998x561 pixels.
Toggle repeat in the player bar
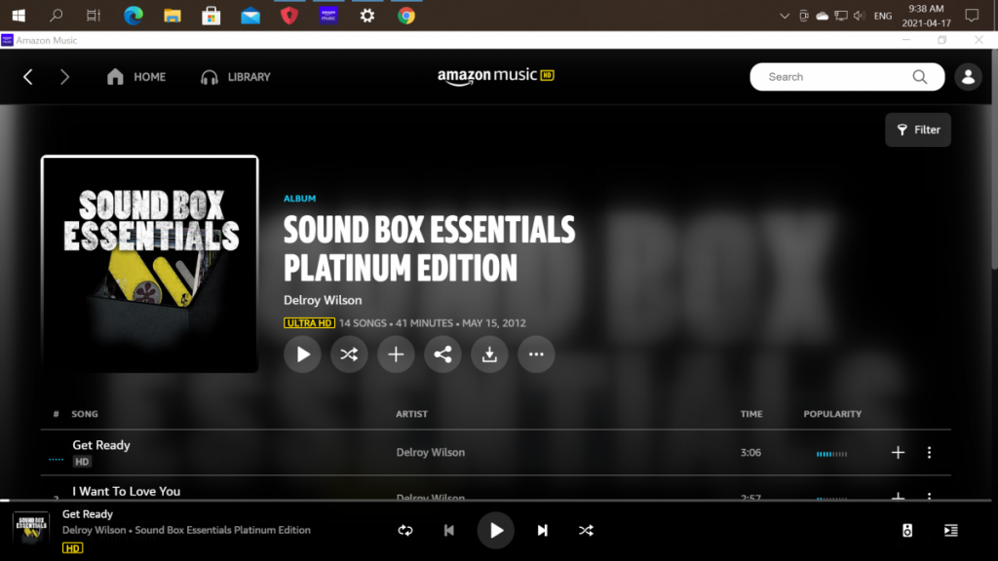coord(405,531)
